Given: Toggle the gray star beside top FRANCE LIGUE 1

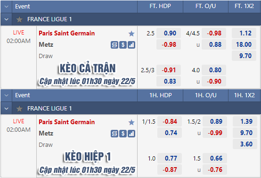Looking at the screenshot, I should click(x=19, y=19).
